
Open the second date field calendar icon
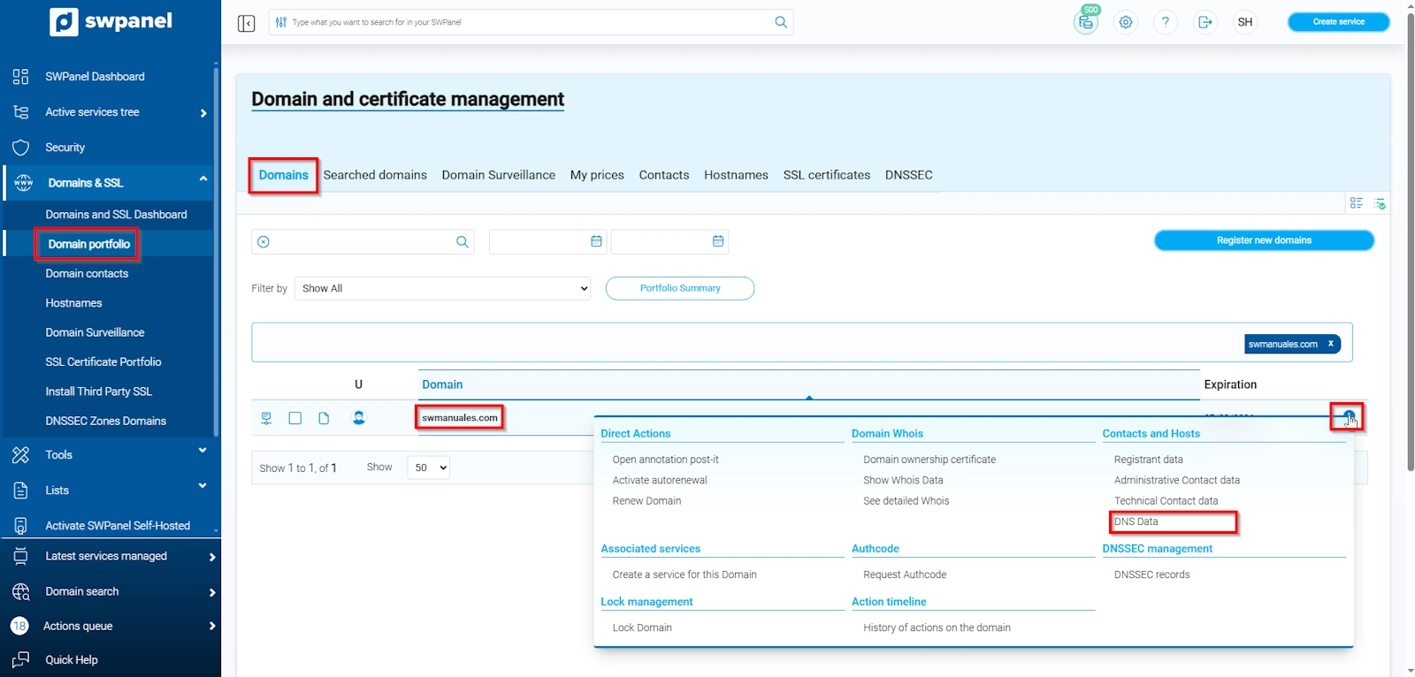point(718,241)
